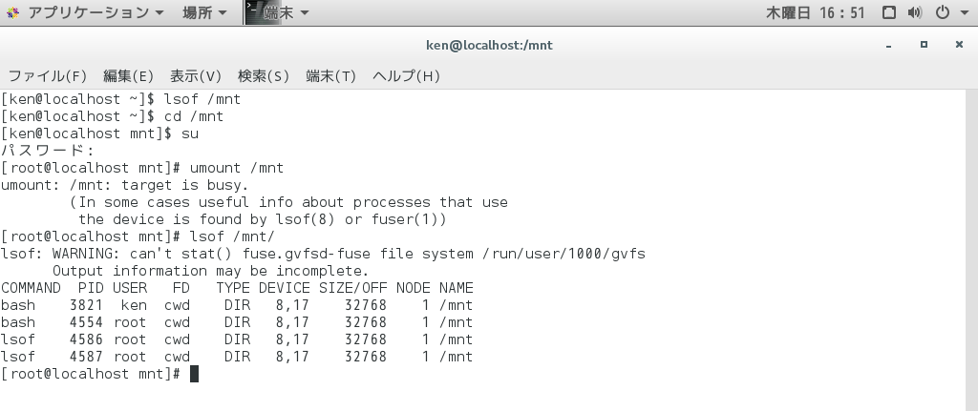
Task: Open the clock showing 木曜日 16:51
Action: (x=816, y=13)
